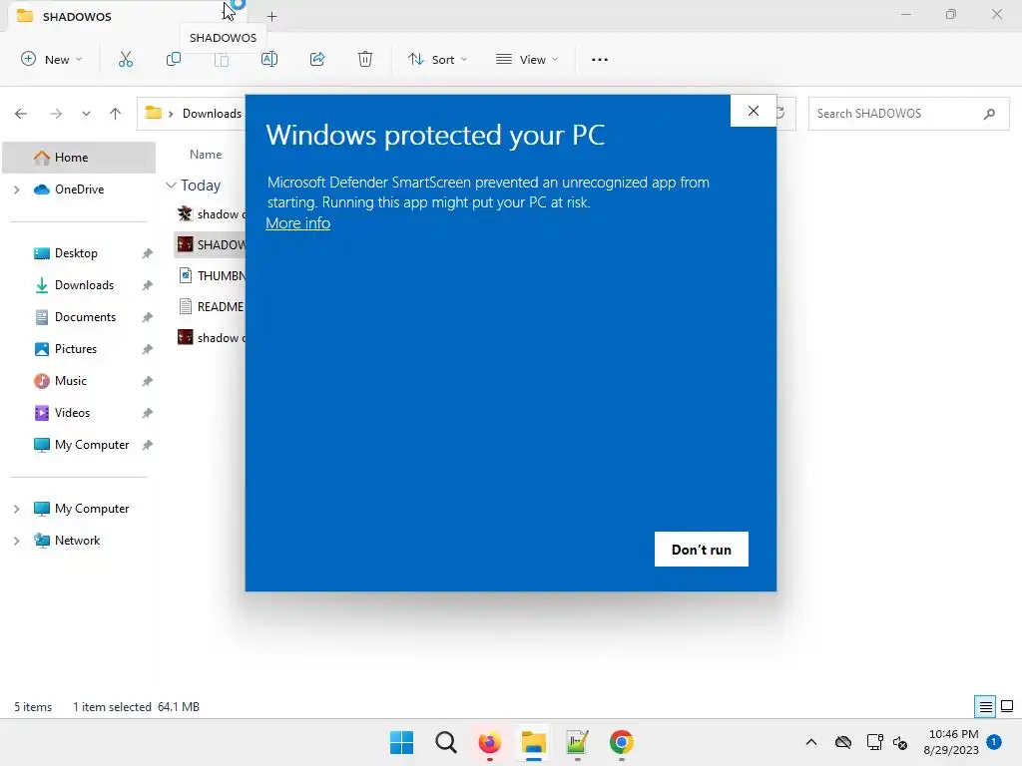Screen dimensions: 1022x766
Task: Open Network in sidebar
Action: tap(77, 540)
